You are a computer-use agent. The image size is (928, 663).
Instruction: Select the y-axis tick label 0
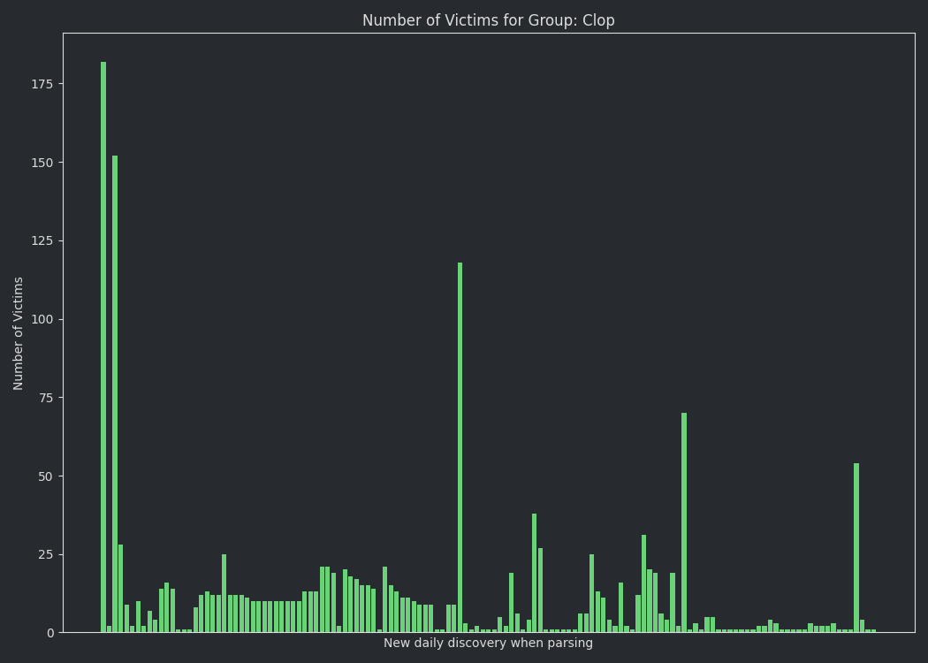(x=50, y=634)
